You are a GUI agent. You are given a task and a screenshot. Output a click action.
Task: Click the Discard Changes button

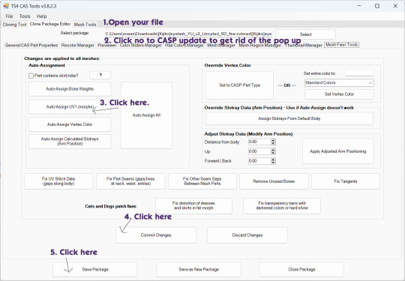point(247,235)
